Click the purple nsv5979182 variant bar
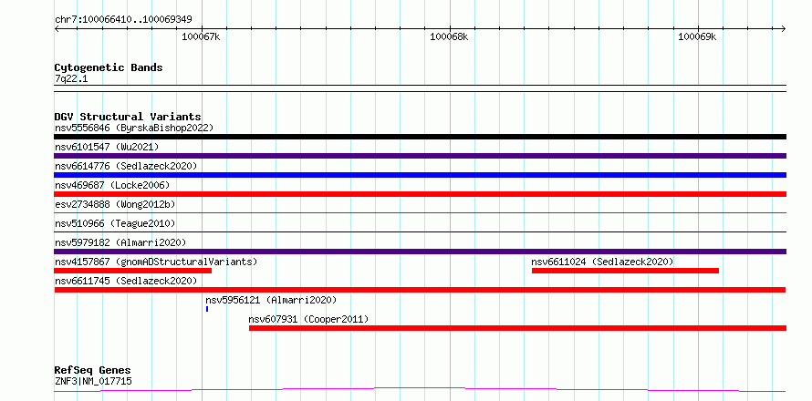This screenshot has height=401, width=812. 420,252
